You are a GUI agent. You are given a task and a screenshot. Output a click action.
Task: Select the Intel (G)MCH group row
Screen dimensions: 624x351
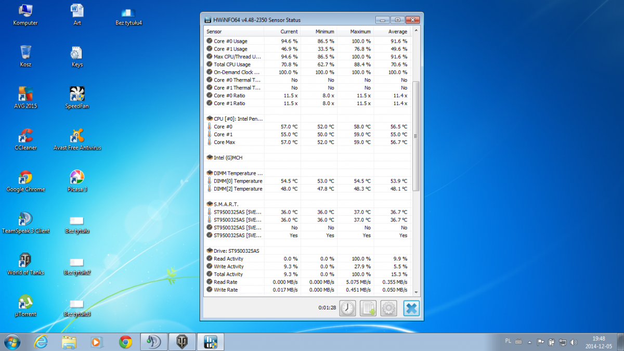click(x=307, y=158)
